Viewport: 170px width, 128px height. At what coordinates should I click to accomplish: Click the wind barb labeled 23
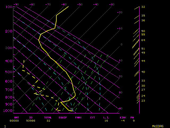138,101
